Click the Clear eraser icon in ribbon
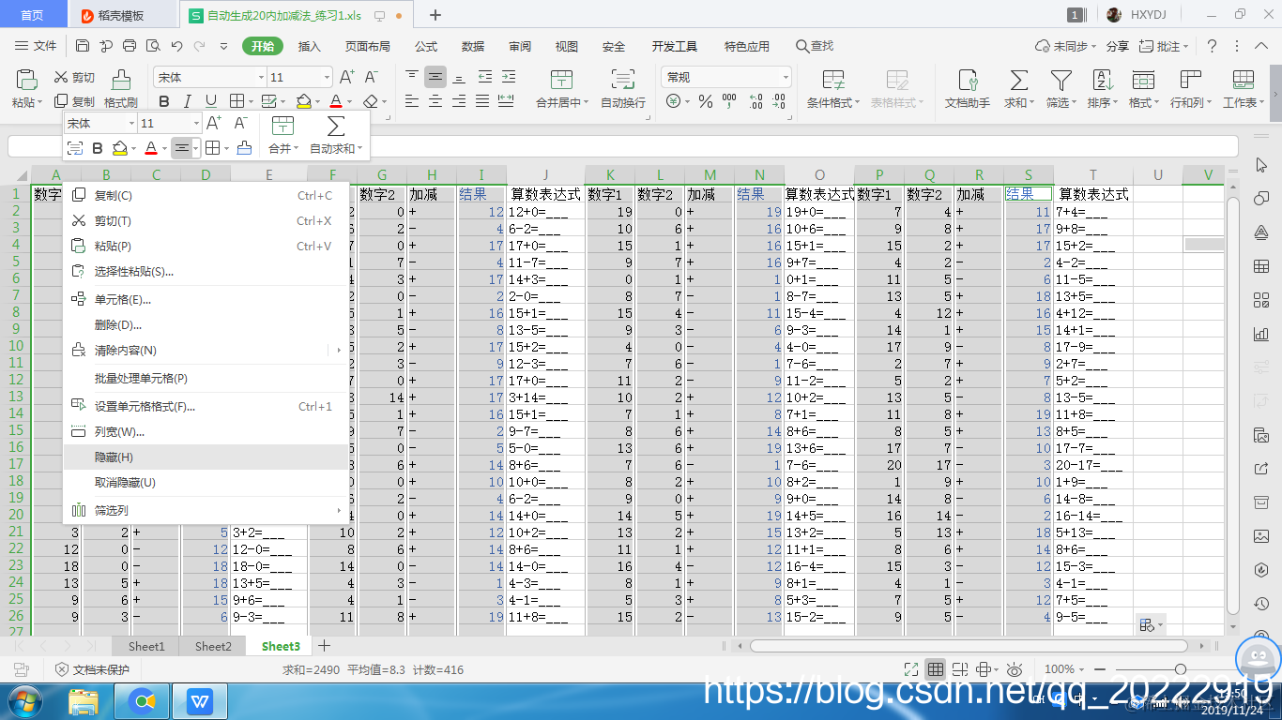 point(371,101)
